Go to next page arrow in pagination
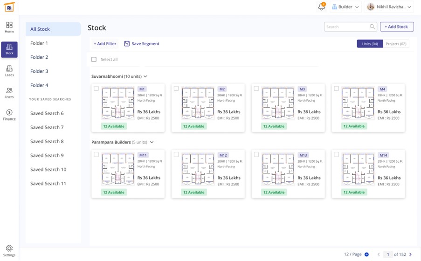 click(410, 254)
